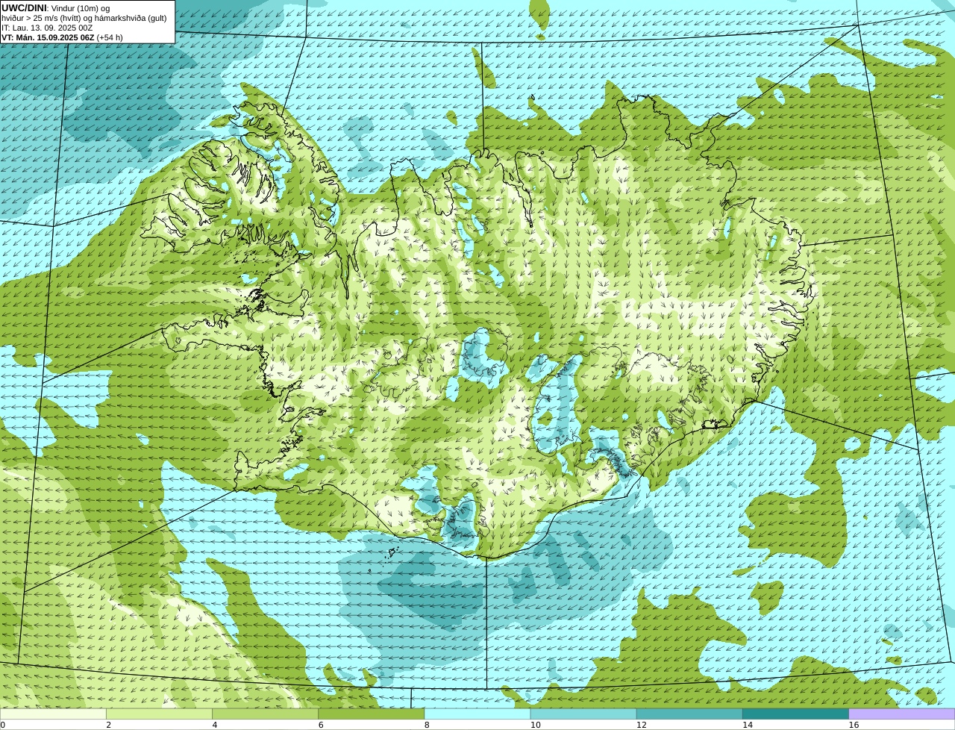Screen dimensions: 955x730
Task: Pick the 12–14 m/s teal legend swatch
Action: pos(689,714)
